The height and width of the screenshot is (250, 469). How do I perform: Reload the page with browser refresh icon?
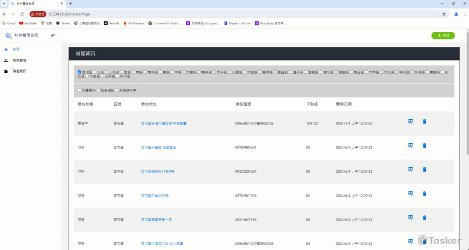(22, 14)
